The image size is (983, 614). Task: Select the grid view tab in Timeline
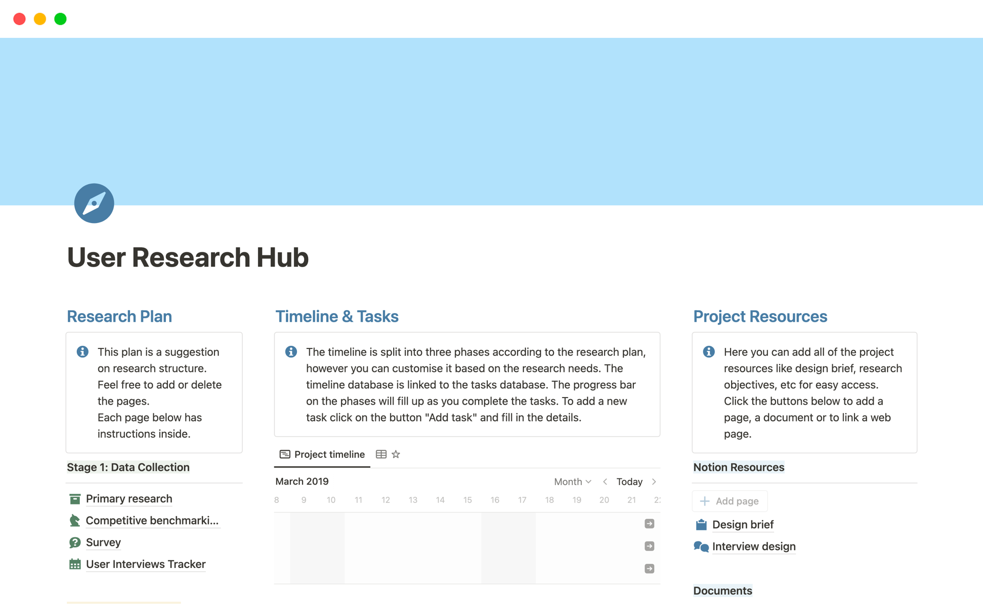pyautogui.click(x=382, y=454)
